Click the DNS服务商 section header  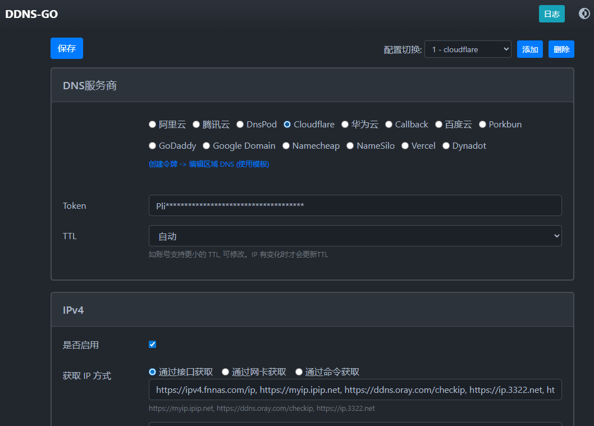click(x=312, y=85)
